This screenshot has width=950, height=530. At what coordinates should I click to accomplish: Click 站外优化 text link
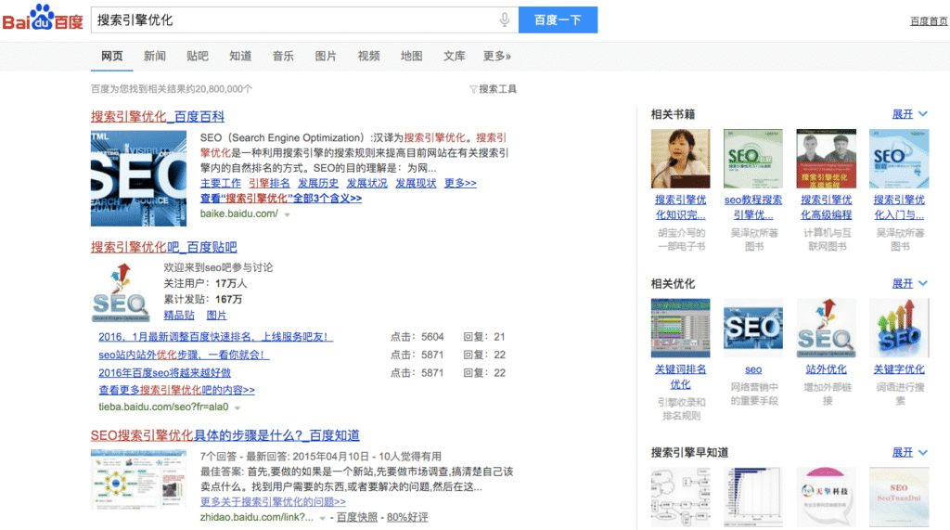(827, 368)
